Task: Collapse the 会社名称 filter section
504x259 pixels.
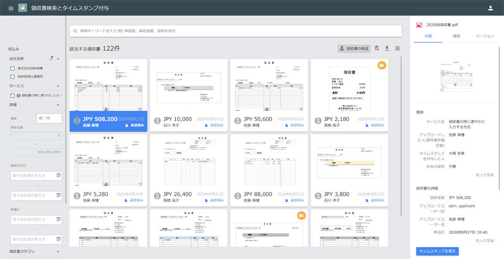Action: 58,59
